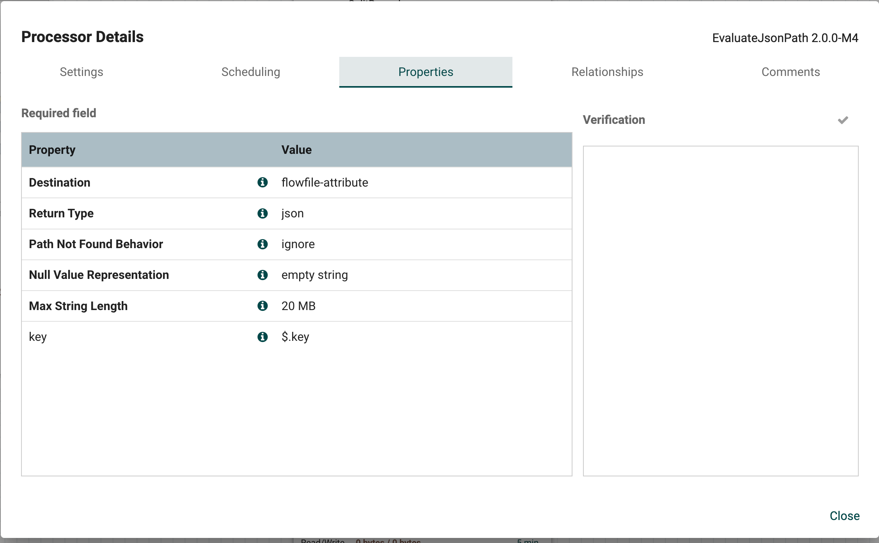
Task: Show info for Null Value Representation
Action: tap(262, 275)
